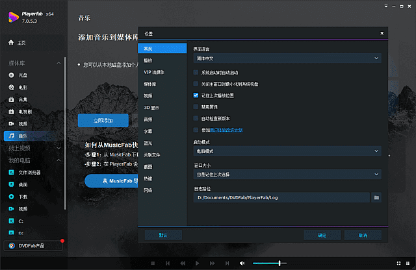Image resolution: width=416 pixels, height=270 pixels.
Task: Open 窗口大小 dropdown list
Action: 287,174
